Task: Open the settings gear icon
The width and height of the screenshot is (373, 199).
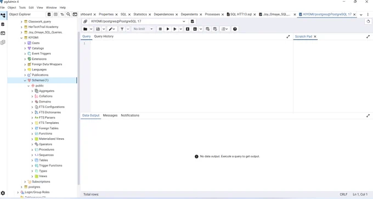Action: point(3,193)
